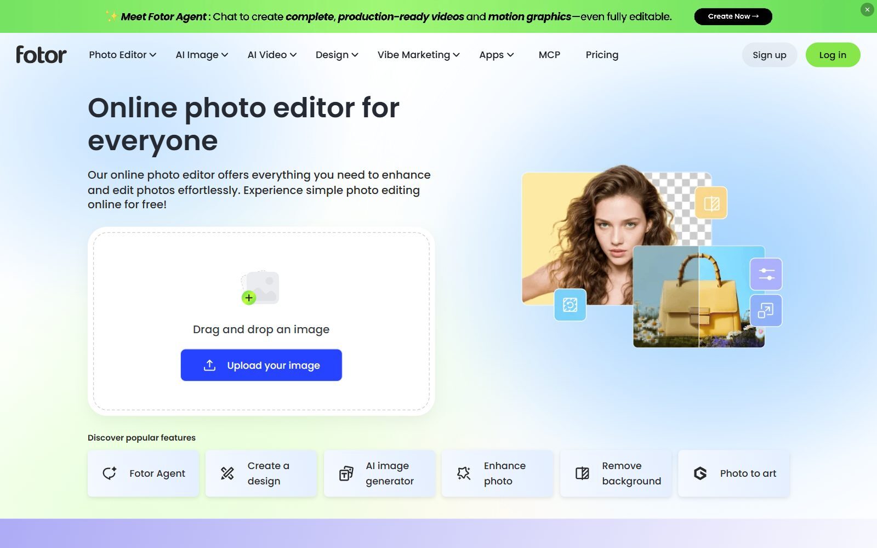Click the green Log in button
The height and width of the screenshot is (548, 877).
(x=833, y=55)
